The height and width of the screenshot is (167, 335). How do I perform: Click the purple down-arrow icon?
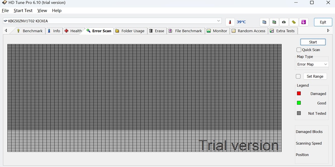pyautogui.click(x=304, y=22)
